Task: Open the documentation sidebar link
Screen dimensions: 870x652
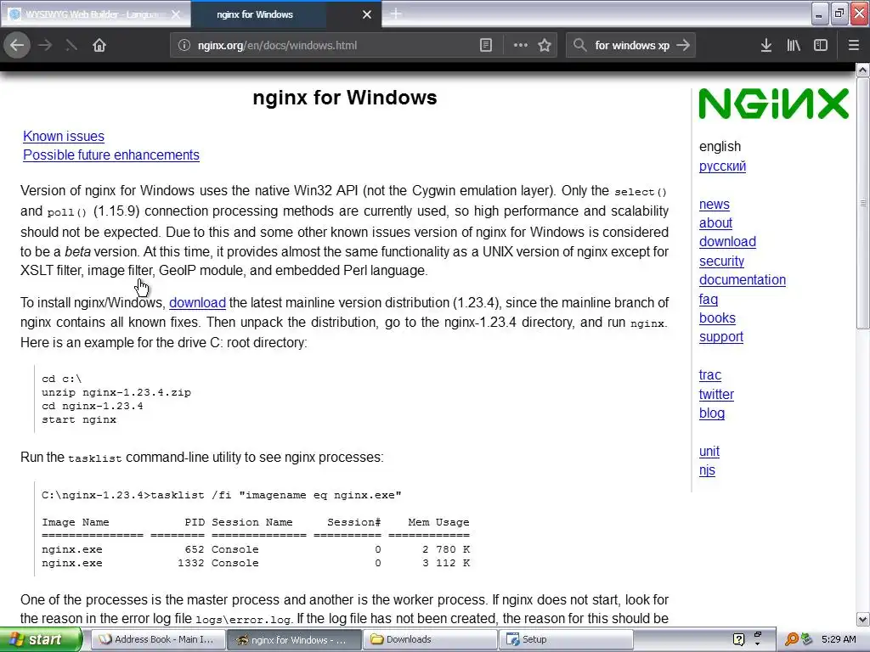Action: [x=743, y=280]
